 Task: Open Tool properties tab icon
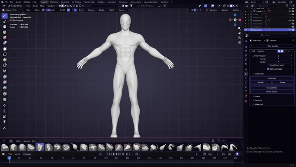pos(246,41)
